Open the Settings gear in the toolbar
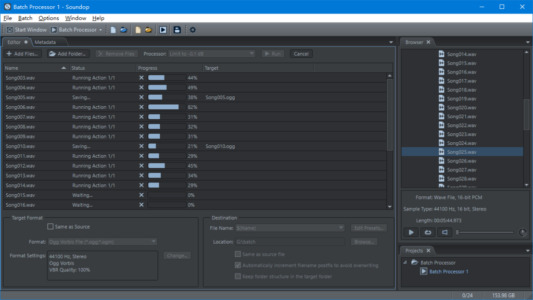The width and height of the screenshot is (533, 300). (192, 30)
